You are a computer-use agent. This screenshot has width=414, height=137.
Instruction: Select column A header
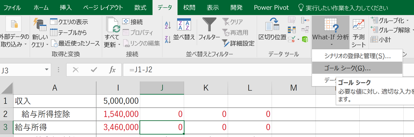pyautogui.click(x=55, y=88)
